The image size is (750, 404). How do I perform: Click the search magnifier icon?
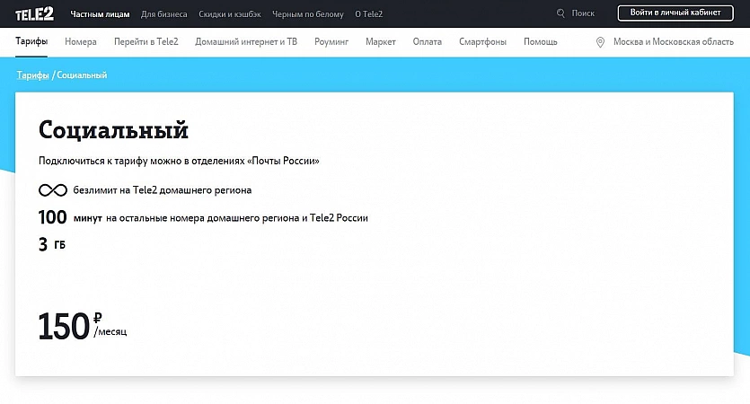point(561,13)
